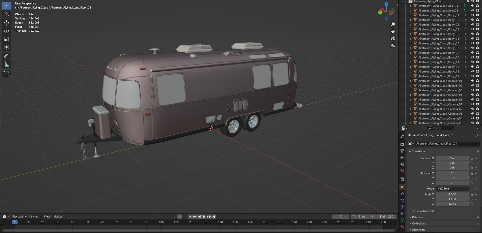Open the rotation Mode XYZ Euler dropdown
Screen dimensions: 482x233
[452, 189]
